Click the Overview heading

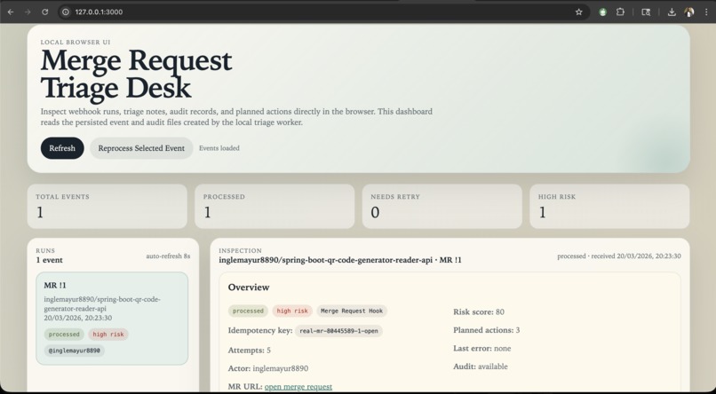point(249,288)
